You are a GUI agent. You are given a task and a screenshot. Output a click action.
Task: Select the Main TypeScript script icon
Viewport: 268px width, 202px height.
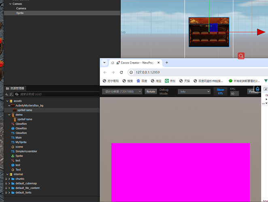coord(13,138)
